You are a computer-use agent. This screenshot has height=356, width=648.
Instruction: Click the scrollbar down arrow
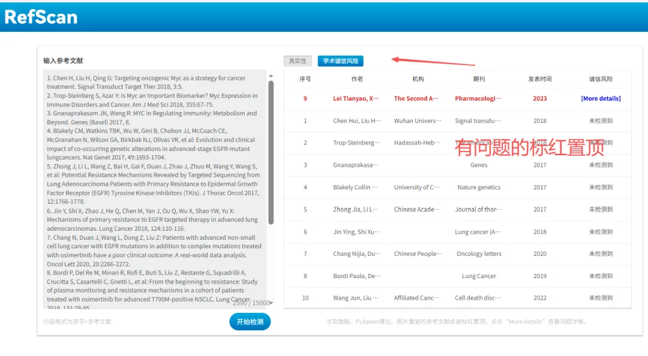click(x=271, y=303)
